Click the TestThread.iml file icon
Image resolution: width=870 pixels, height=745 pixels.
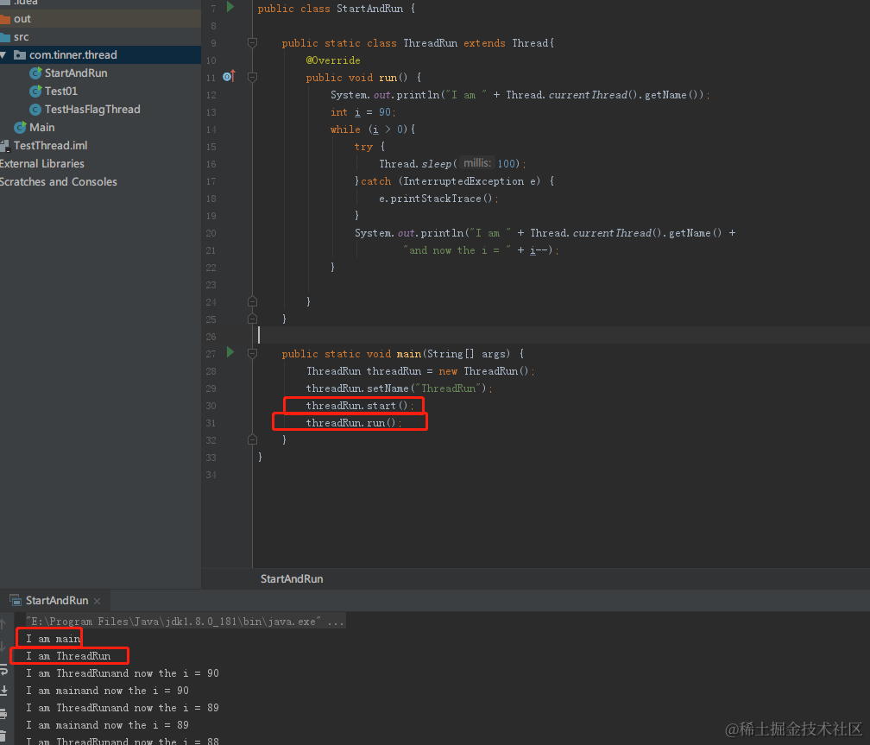point(5,146)
